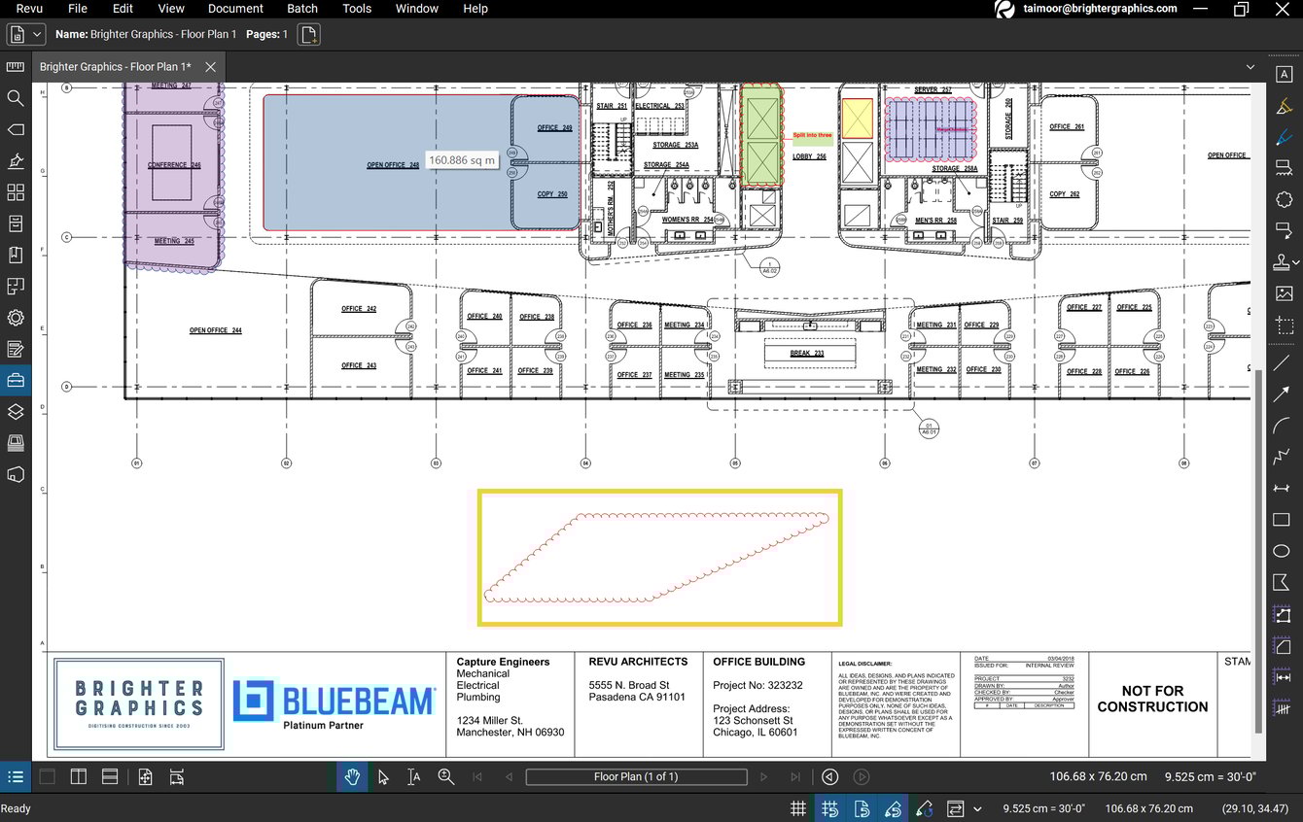Toggle Sync Views in the status bar
The image size is (1303, 822).
coord(956,808)
